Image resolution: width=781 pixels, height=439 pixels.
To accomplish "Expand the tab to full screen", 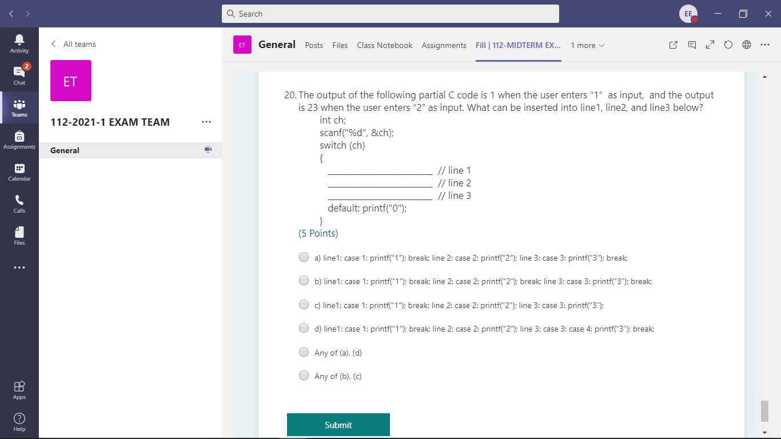I will pos(710,45).
